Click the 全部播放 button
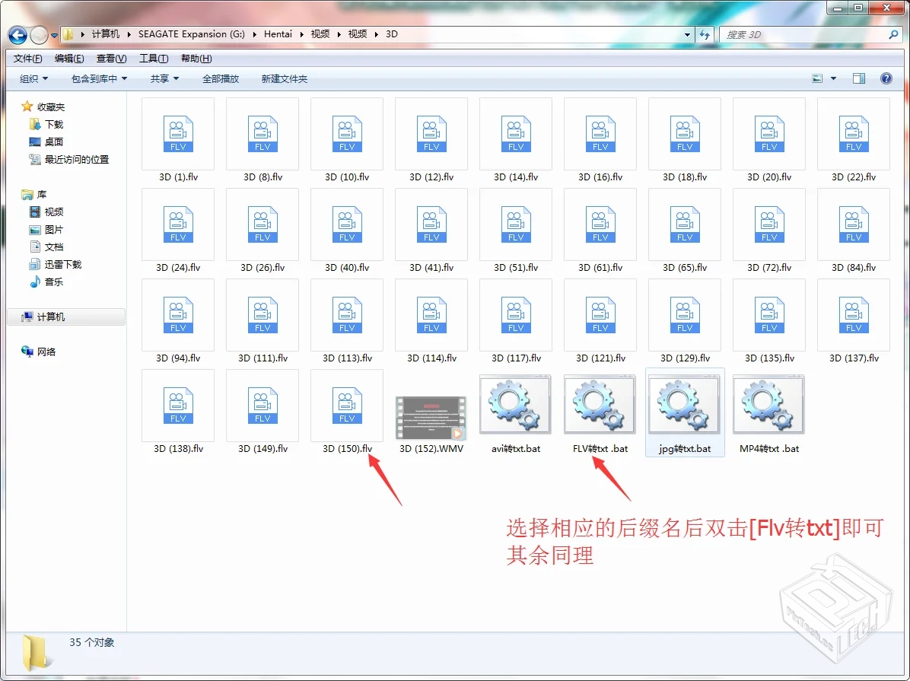Screen dimensions: 910x681 point(221,78)
